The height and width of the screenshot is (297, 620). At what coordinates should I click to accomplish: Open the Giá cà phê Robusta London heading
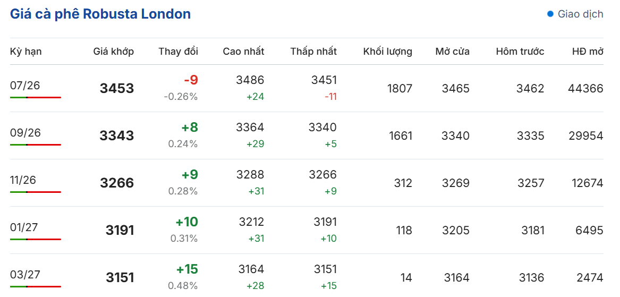[x=100, y=14]
